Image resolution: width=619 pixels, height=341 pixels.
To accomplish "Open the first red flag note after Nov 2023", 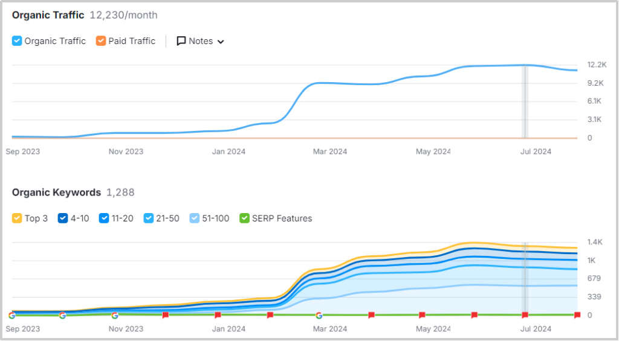I will click(x=166, y=314).
